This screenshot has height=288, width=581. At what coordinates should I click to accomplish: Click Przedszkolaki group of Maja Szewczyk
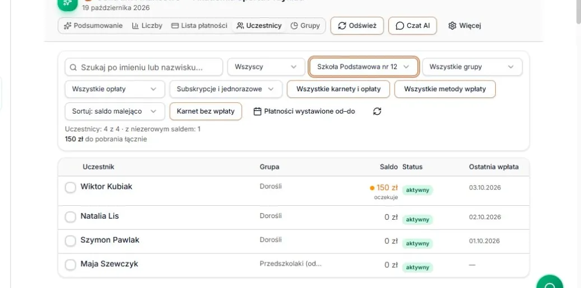pyautogui.click(x=290, y=264)
